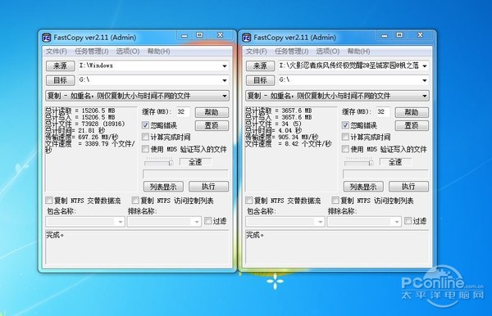Expand 包含名称 dropdown in left window
Image resolution: width=492 pixels, height=316 pixels.
121,222
